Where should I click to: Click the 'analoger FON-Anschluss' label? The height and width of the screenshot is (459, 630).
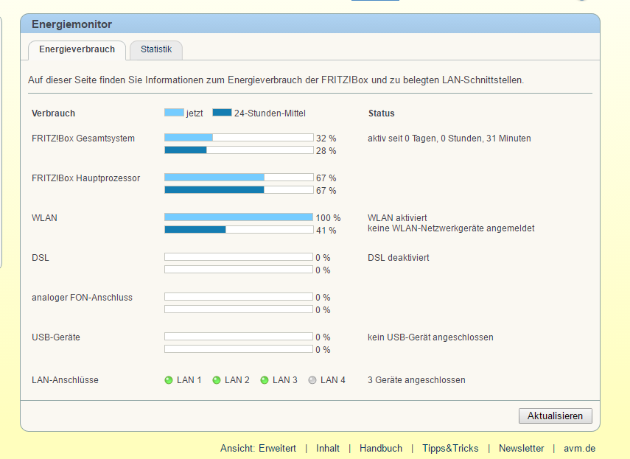pyautogui.click(x=82, y=298)
